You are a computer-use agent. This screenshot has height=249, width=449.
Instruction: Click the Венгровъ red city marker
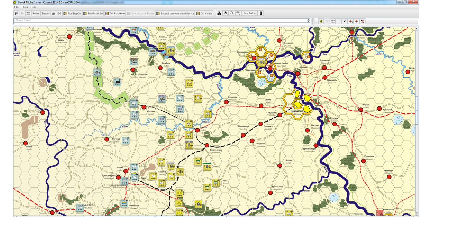[x=408, y=72]
